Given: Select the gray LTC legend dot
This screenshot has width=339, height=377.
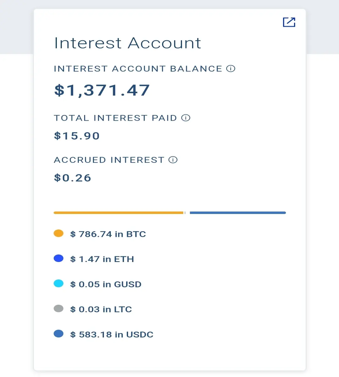Looking at the screenshot, I should coord(59,309).
